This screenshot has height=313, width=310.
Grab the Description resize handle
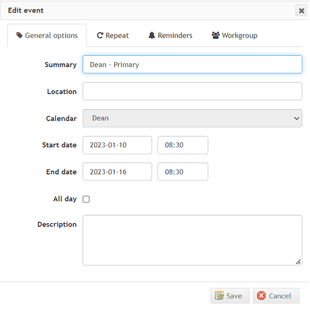point(298,262)
